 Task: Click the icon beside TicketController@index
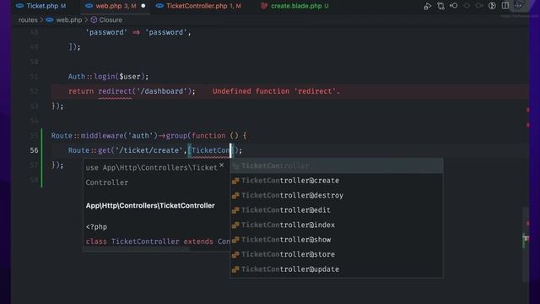tap(235, 225)
